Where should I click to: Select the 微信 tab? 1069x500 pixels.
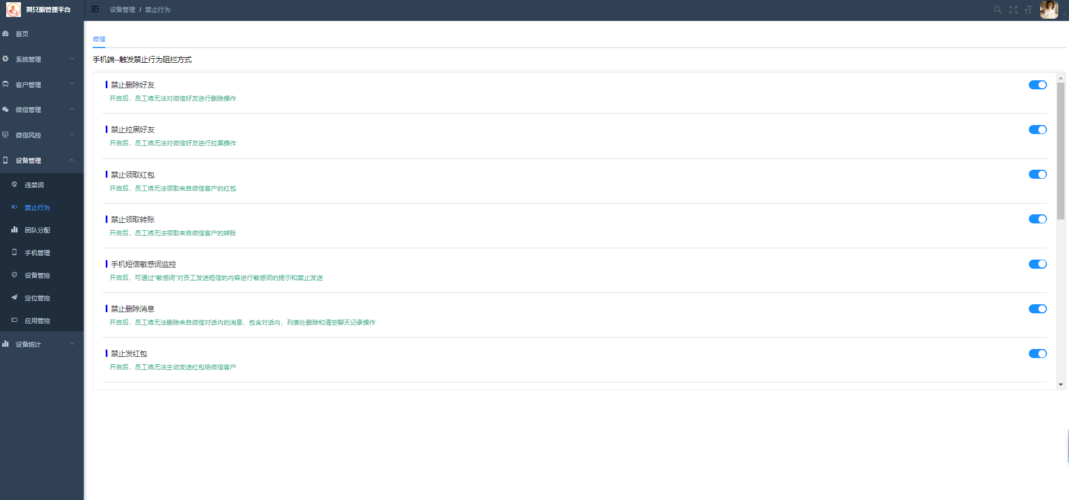(x=99, y=39)
